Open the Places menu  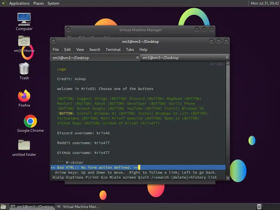(x=38, y=3)
